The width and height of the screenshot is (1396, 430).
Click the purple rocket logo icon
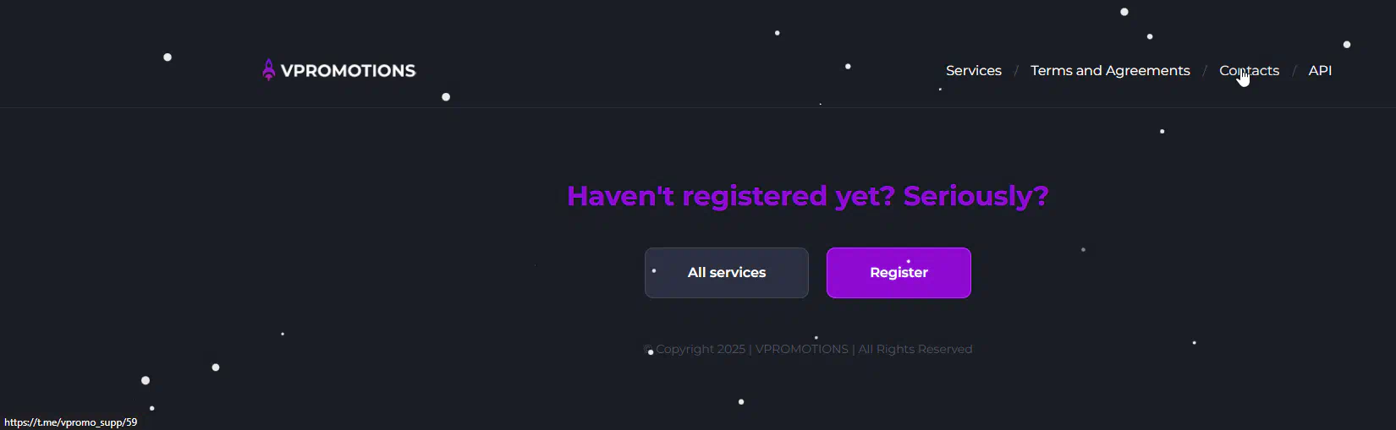click(268, 70)
